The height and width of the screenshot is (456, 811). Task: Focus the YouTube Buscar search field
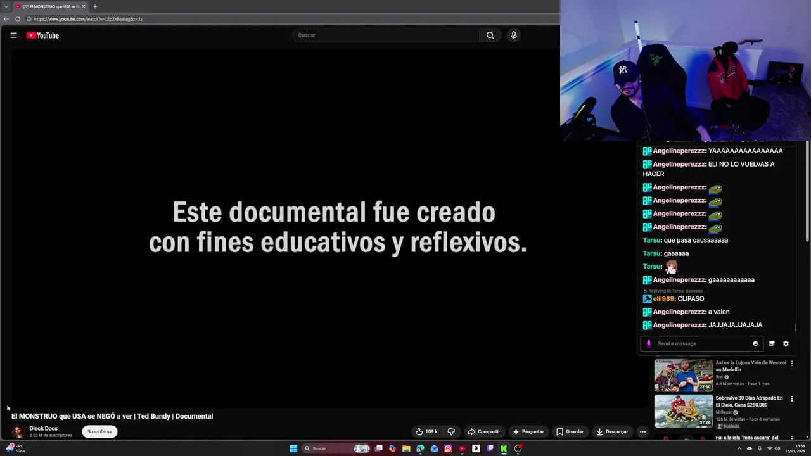pyautogui.click(x=386, y=35)
